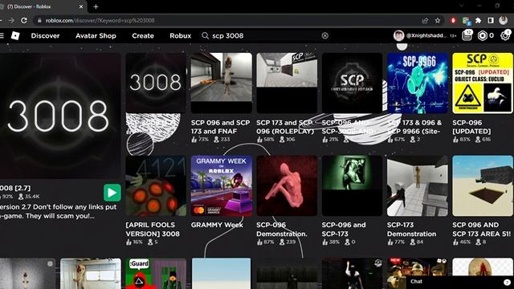The height and width of the screenshot is (289, 514).
Task: Click the browser address bar URL
Action: click(100, 20)
